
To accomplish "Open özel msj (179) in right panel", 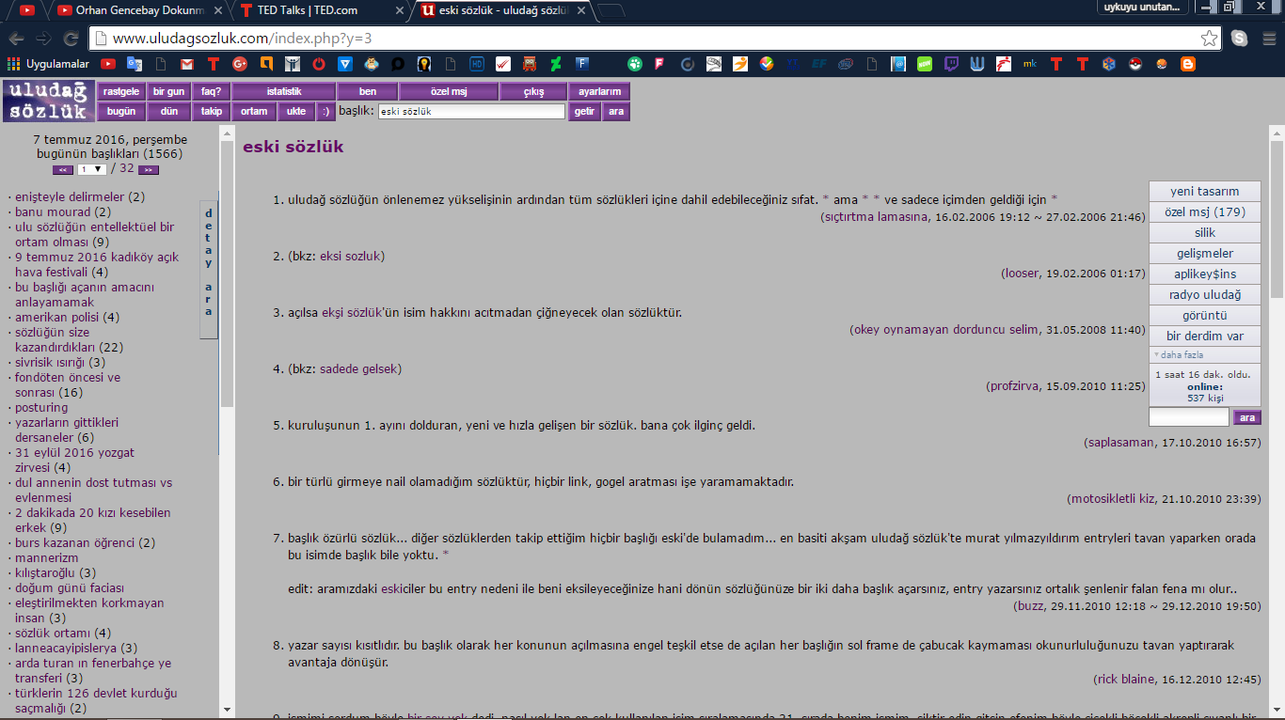I will click(x=1204, y=211).
